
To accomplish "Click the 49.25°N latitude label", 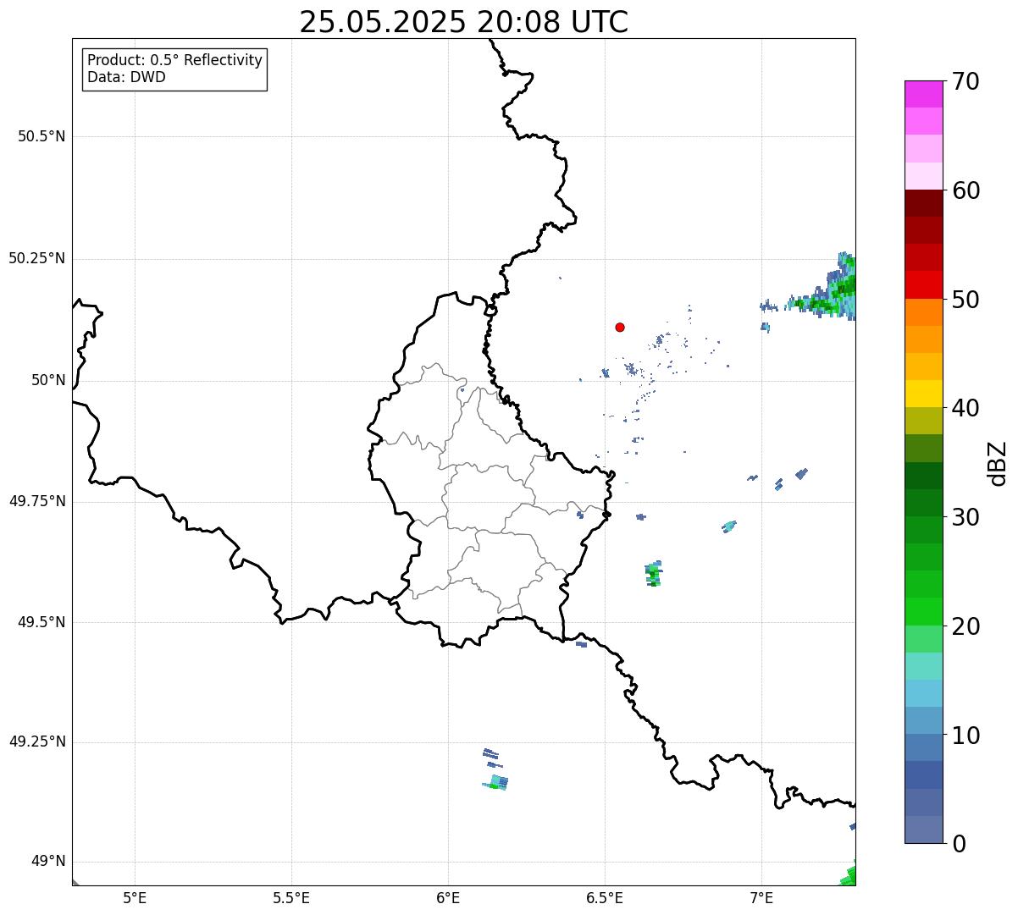I will point(37,741).
